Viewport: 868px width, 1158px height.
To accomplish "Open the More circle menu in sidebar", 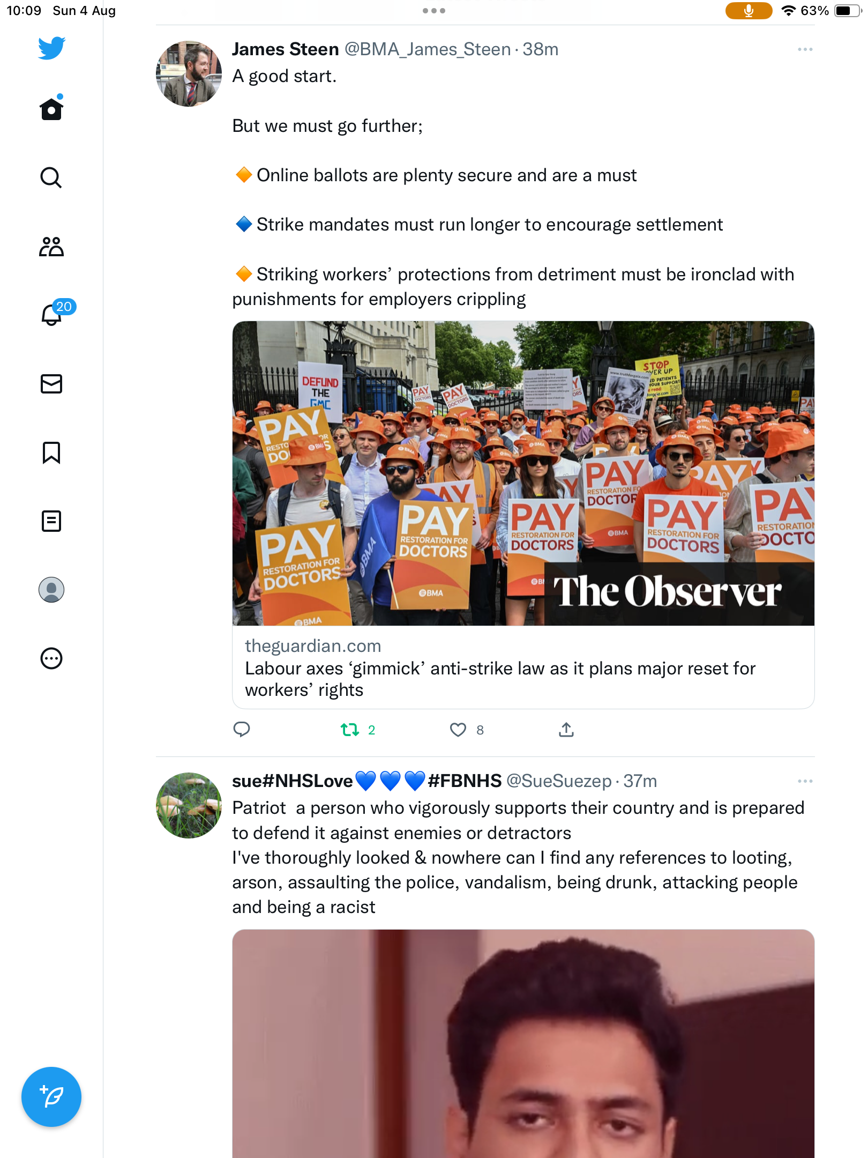I will tap(51, 658).
